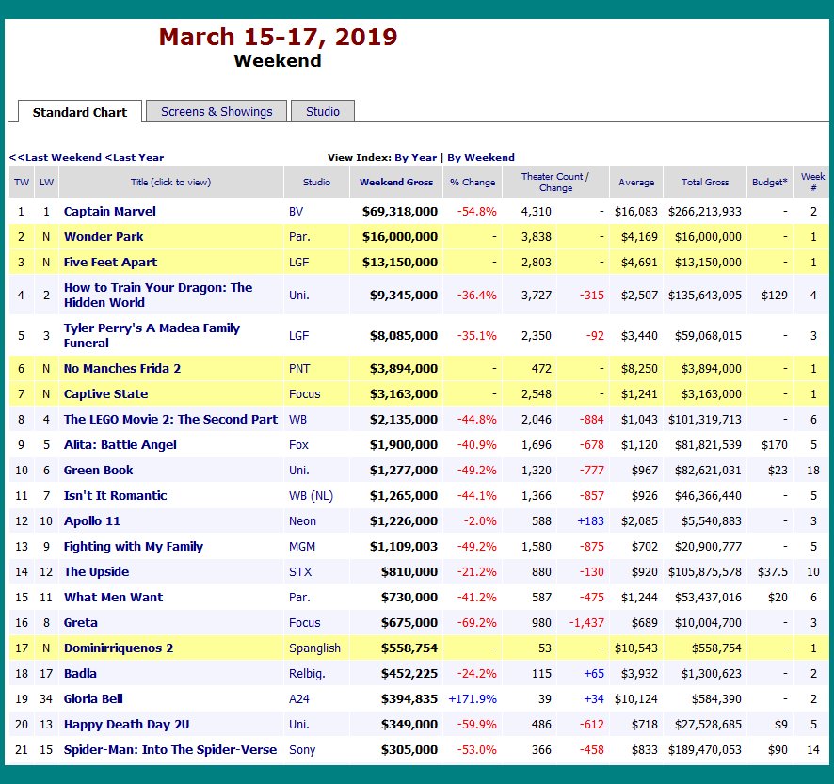The image size is (834, 784).
Task: Click the A24 studio link
Action: (x=299, y=699)
